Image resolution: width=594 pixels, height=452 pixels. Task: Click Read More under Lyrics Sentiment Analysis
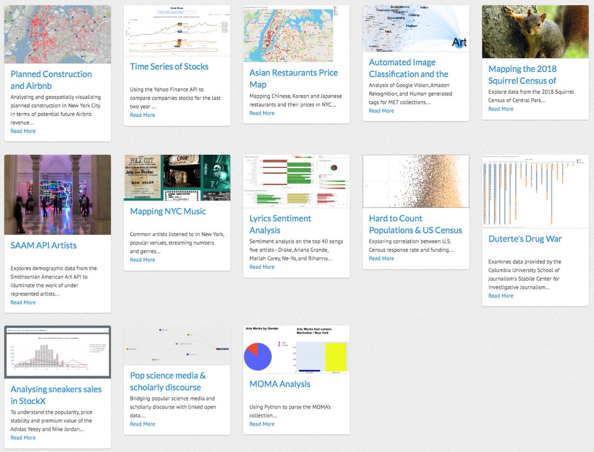click(262, 267)
